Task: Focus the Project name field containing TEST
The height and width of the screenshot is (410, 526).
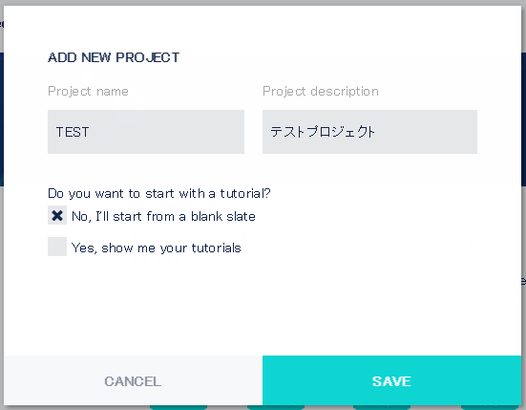Action: pyautogui.click(x=146, y=132)
